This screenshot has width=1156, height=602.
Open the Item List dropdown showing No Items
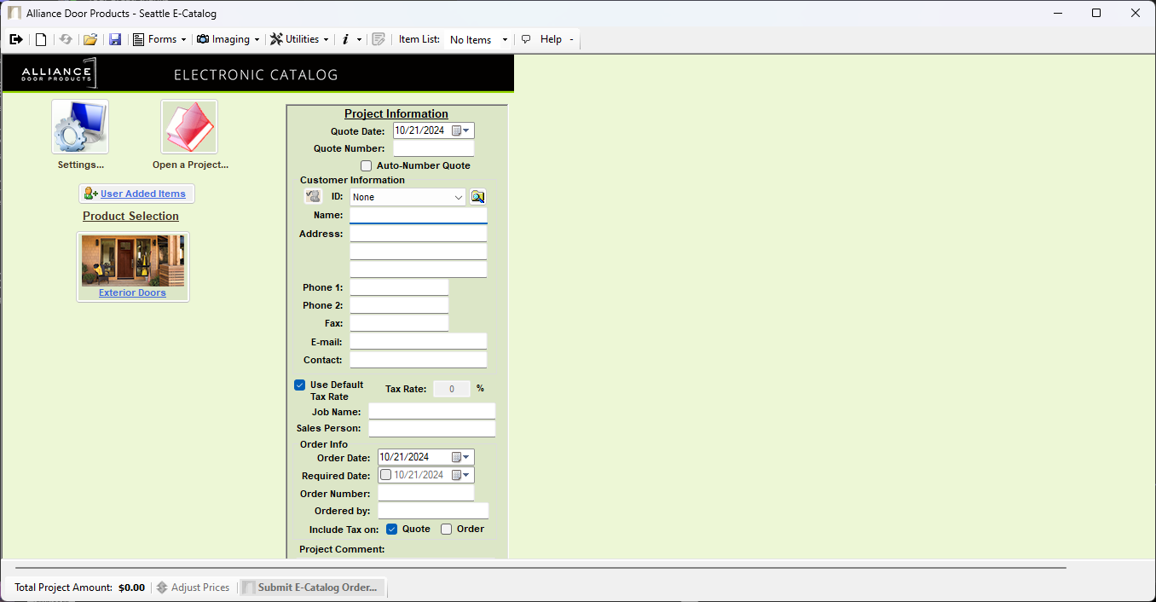point(477,40)
